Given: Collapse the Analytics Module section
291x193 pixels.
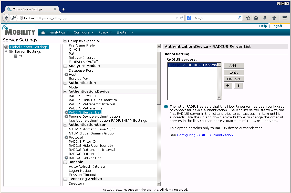Looking at the screenshot, I should (x=65, y=66).
